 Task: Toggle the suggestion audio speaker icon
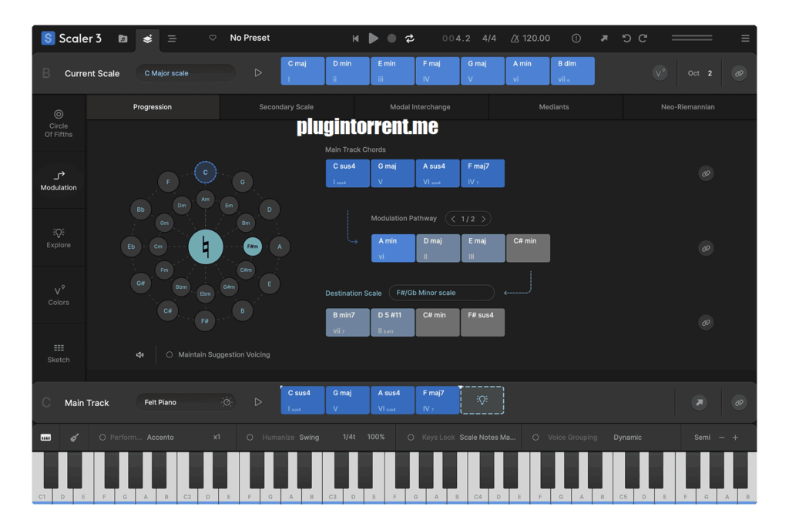(140, 354)
